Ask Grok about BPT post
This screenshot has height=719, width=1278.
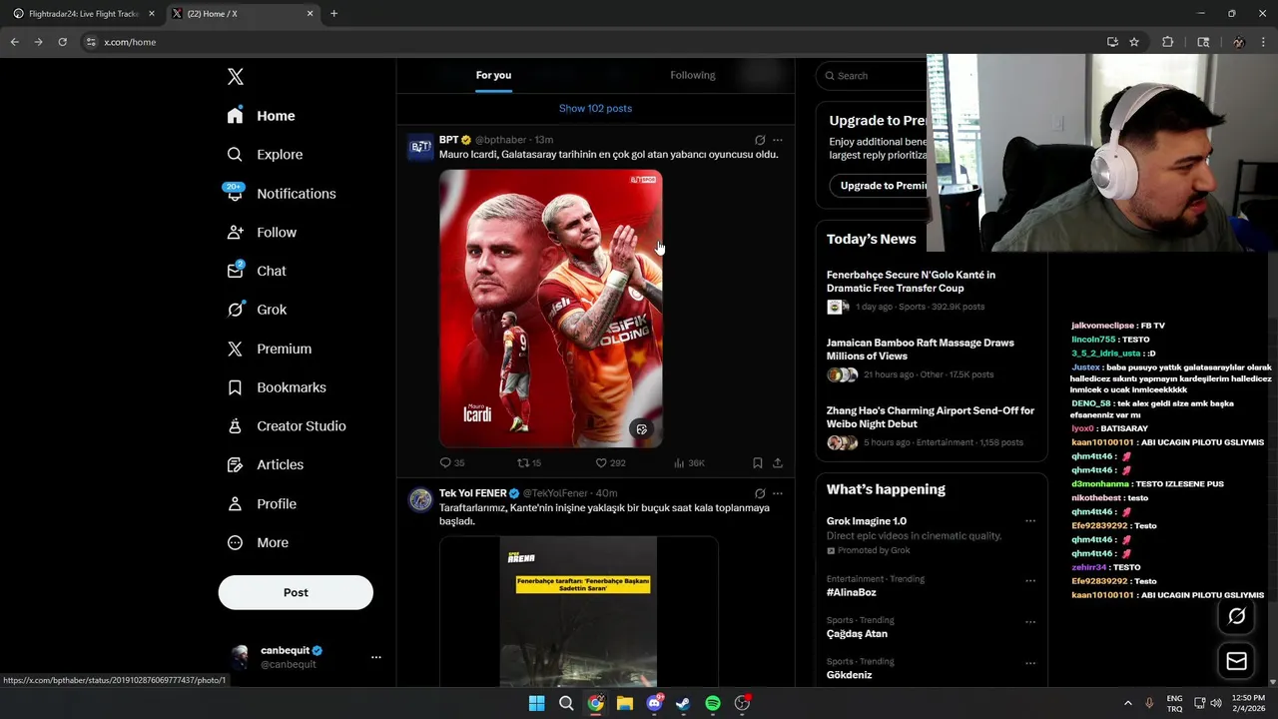[760, 140]
